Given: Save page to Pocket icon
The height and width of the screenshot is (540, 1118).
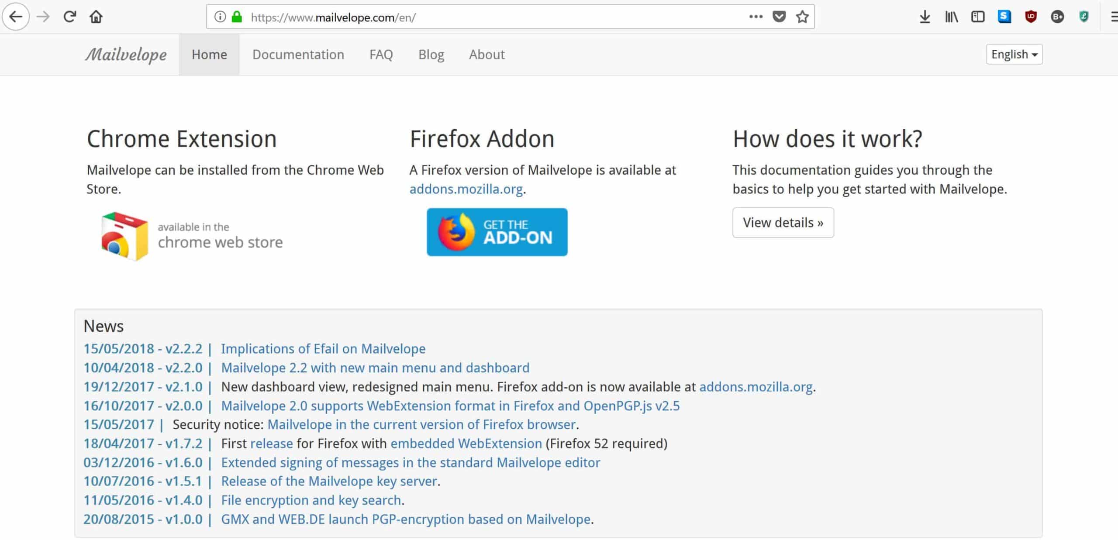Looking at the screenshot, I should point(779,17).
